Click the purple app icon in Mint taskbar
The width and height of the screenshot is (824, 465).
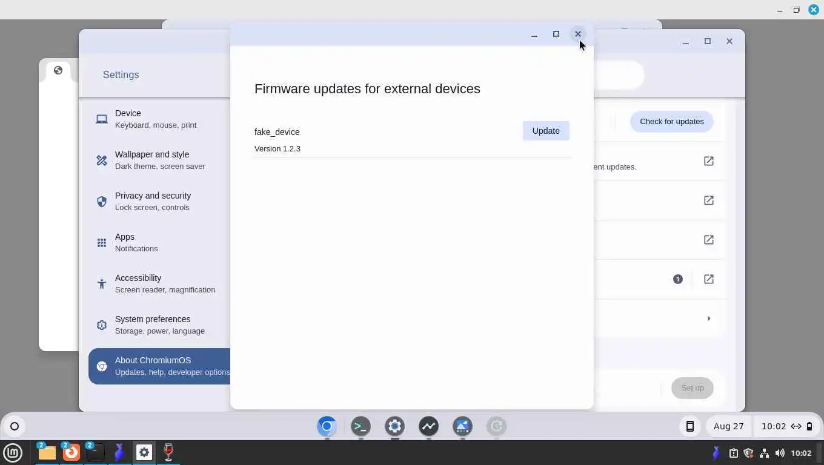[119, 452]
